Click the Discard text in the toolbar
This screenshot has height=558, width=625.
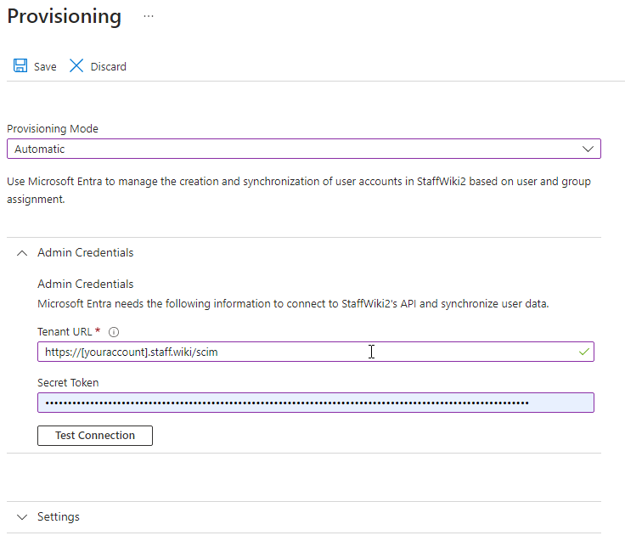pos(108,67)
